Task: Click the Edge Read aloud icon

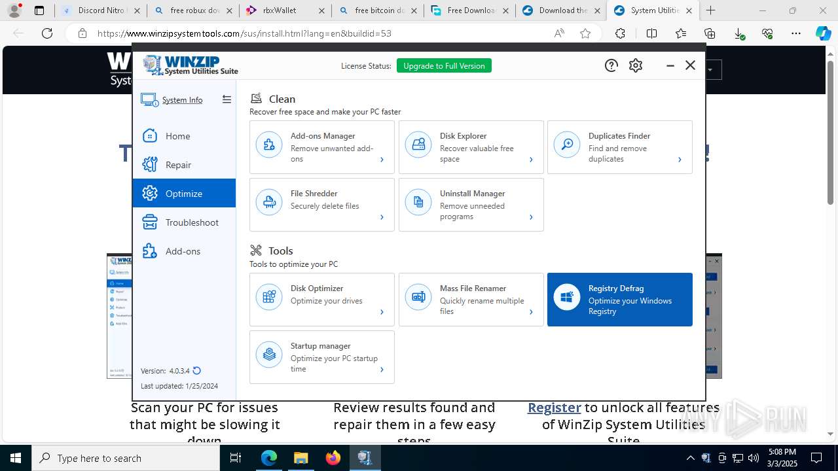Action: pyautogui.click(x=559, y=33)
